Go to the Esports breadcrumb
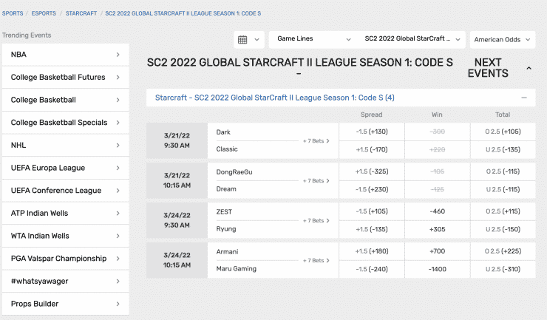The image size is (547, 320). (44, 13)
